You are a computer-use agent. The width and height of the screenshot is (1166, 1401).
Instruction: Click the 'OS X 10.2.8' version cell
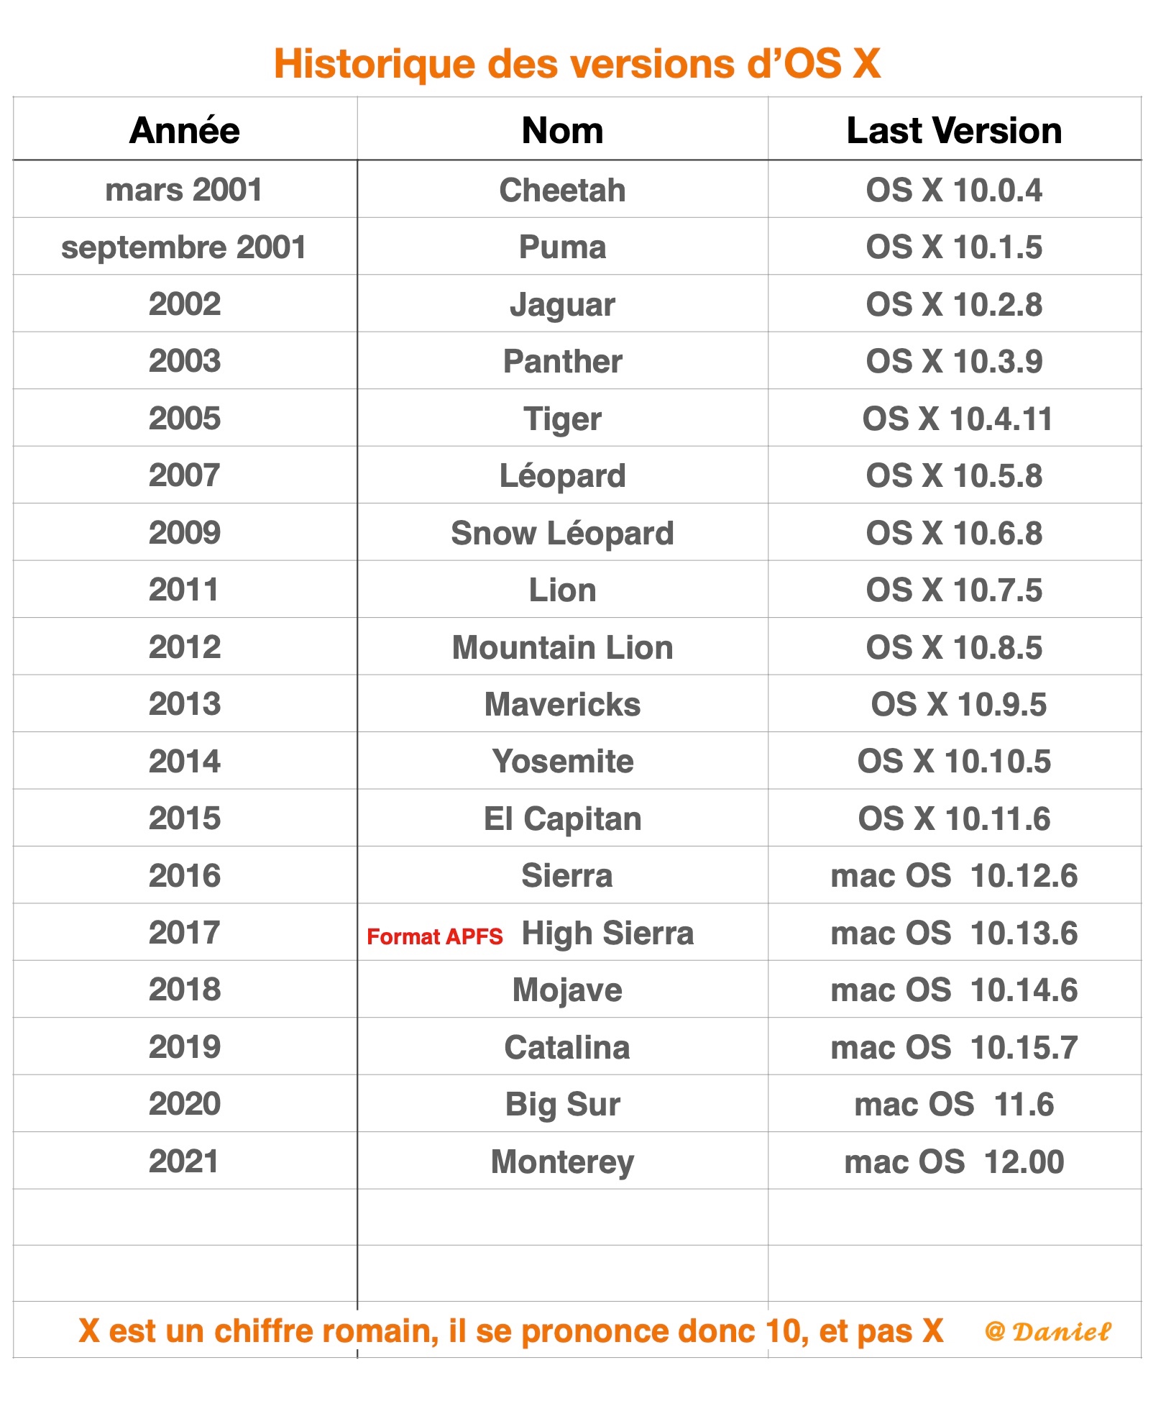(954, 304)
